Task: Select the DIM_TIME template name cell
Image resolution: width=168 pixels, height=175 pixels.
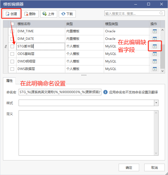Action: point(41,31)
